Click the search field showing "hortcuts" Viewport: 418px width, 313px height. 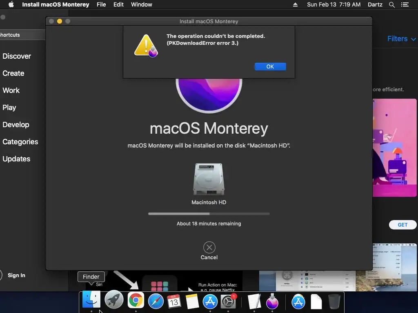[22, 35]
